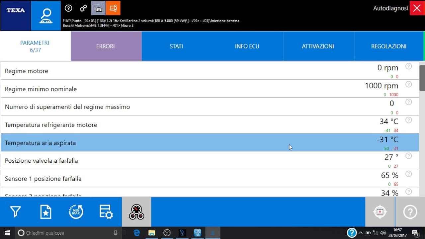Open the STATI tab
Screen dimensions: 425x239
[x=177, y=46]
